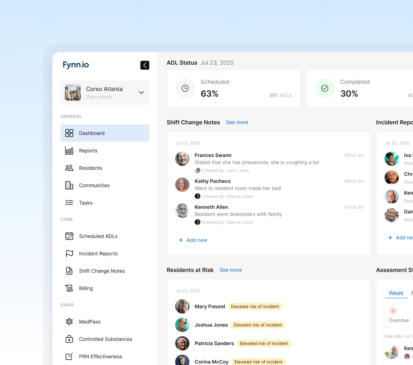This screenshot has width=413, height=365.
Task: Click the 981 ADLs count
Action: [x=280, y=95]
